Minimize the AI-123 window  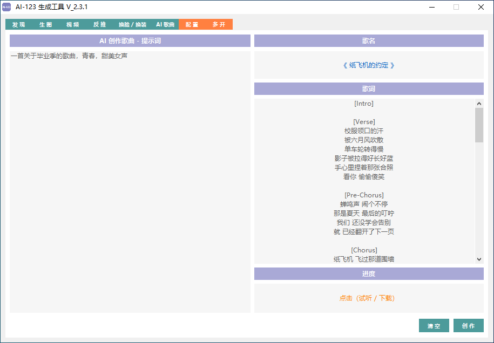point(432,7)
